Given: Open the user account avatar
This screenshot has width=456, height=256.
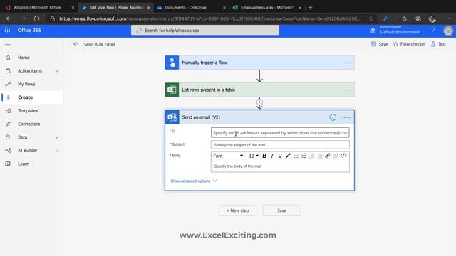Looking at the screenshot, I should coord(448,31).
